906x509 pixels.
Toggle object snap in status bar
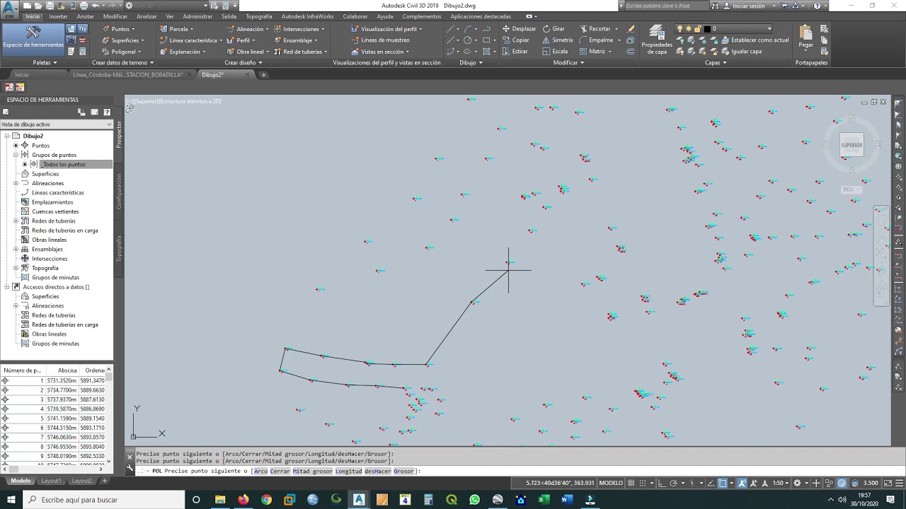pyautogui.click(x=723, y=483)
